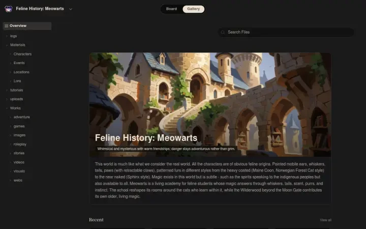This screenshot has height=229, width=366.
Task: Open the Locations folder
Action: [21, 72]
